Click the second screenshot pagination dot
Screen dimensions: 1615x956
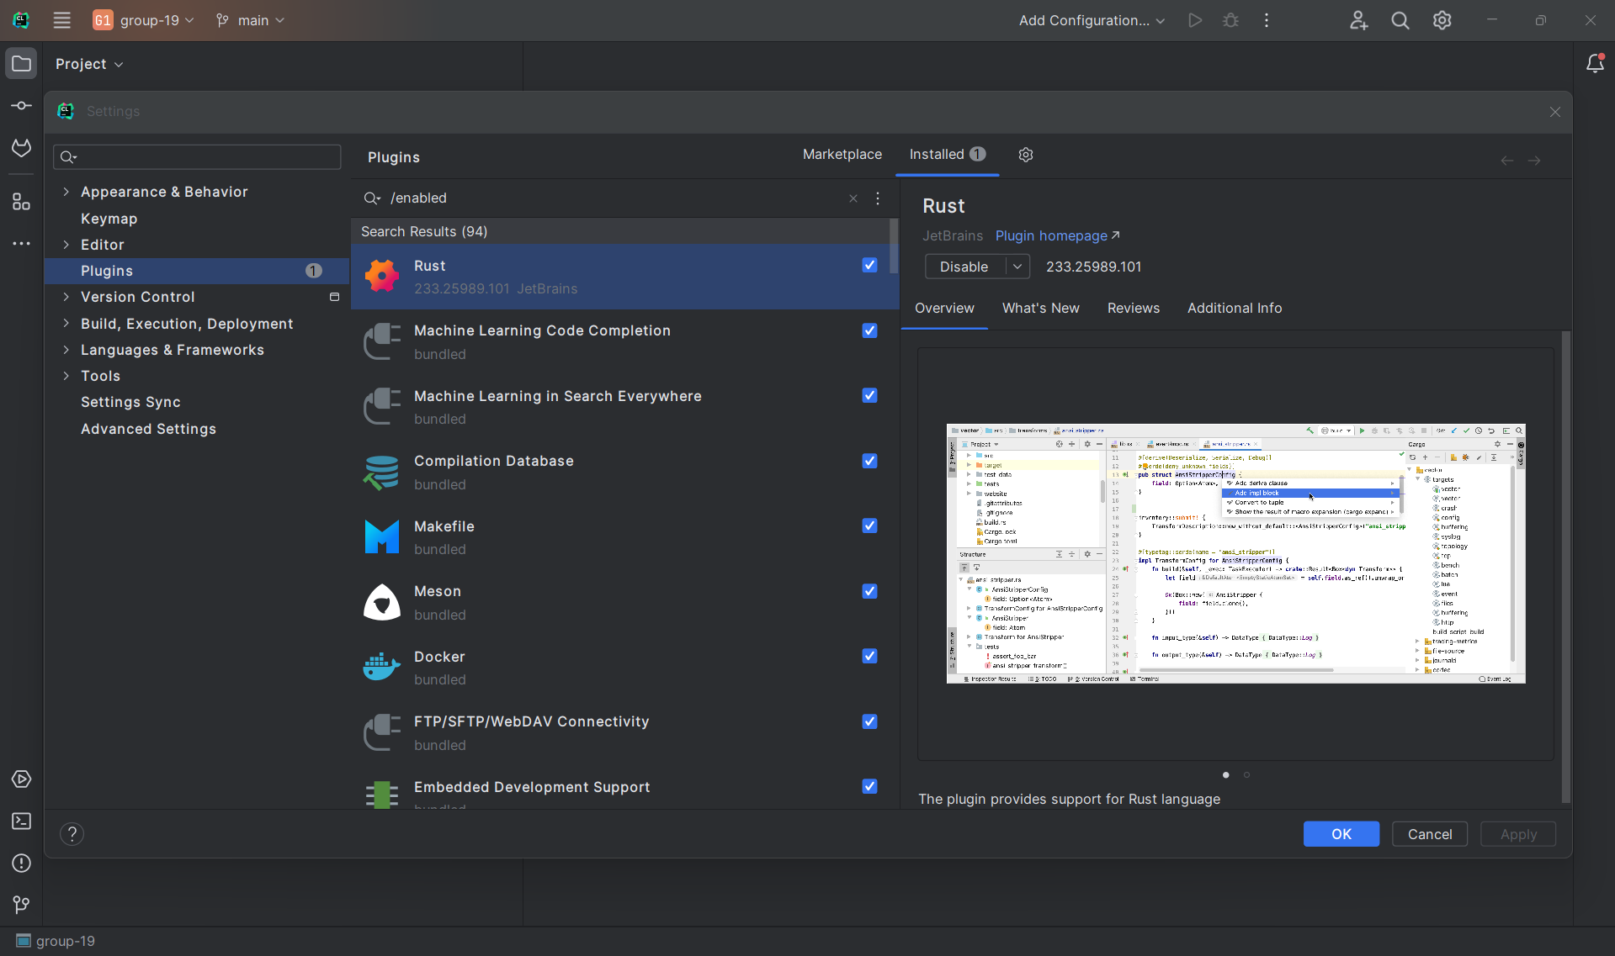[1246, 775]
